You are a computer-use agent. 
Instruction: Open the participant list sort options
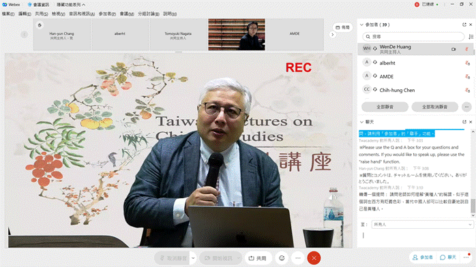click(471, 37)
